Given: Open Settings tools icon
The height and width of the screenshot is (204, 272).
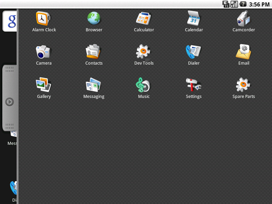Looking at the screenshot, I should pos(193,85).
